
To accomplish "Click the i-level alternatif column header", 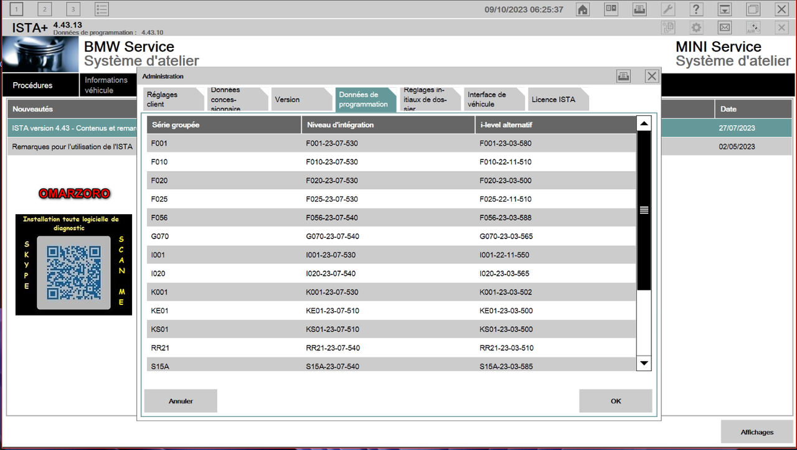I will click(x=555, y=124).
